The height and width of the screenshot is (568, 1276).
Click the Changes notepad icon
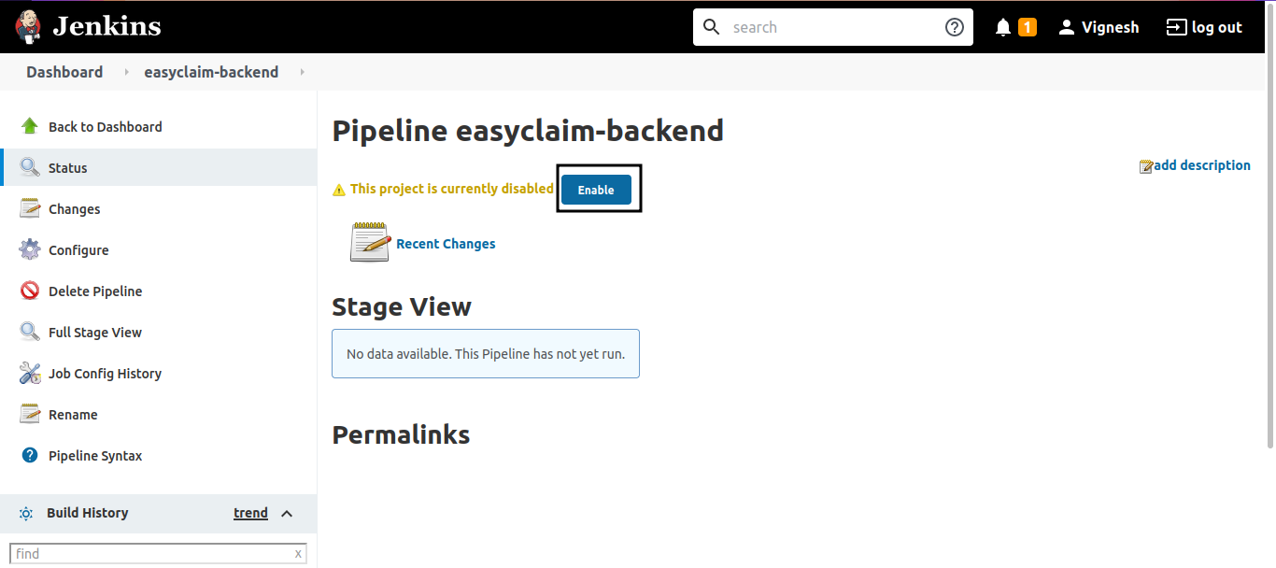(x=30, y=208)
